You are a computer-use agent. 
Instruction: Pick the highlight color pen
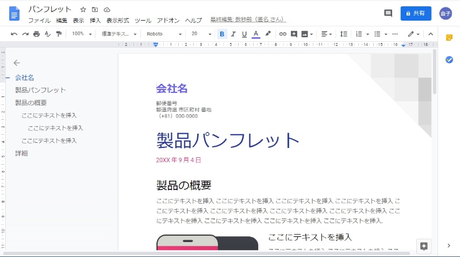[268, 34]
